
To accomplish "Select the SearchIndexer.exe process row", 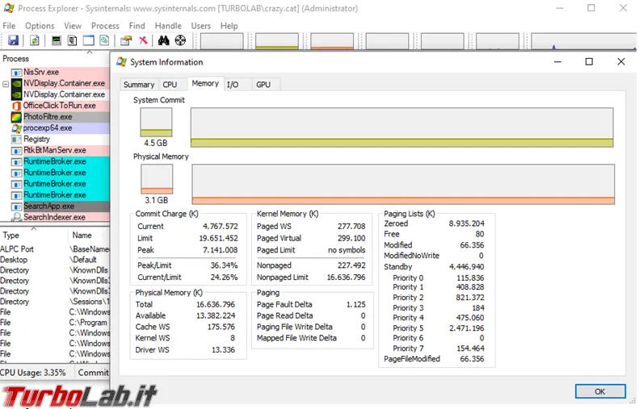I will pyautogui.click(x=55, y=217).
